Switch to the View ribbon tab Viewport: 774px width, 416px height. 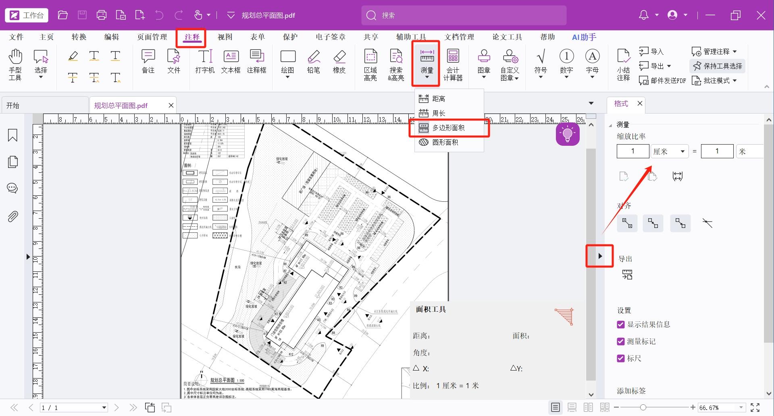(x=225, y=37)
